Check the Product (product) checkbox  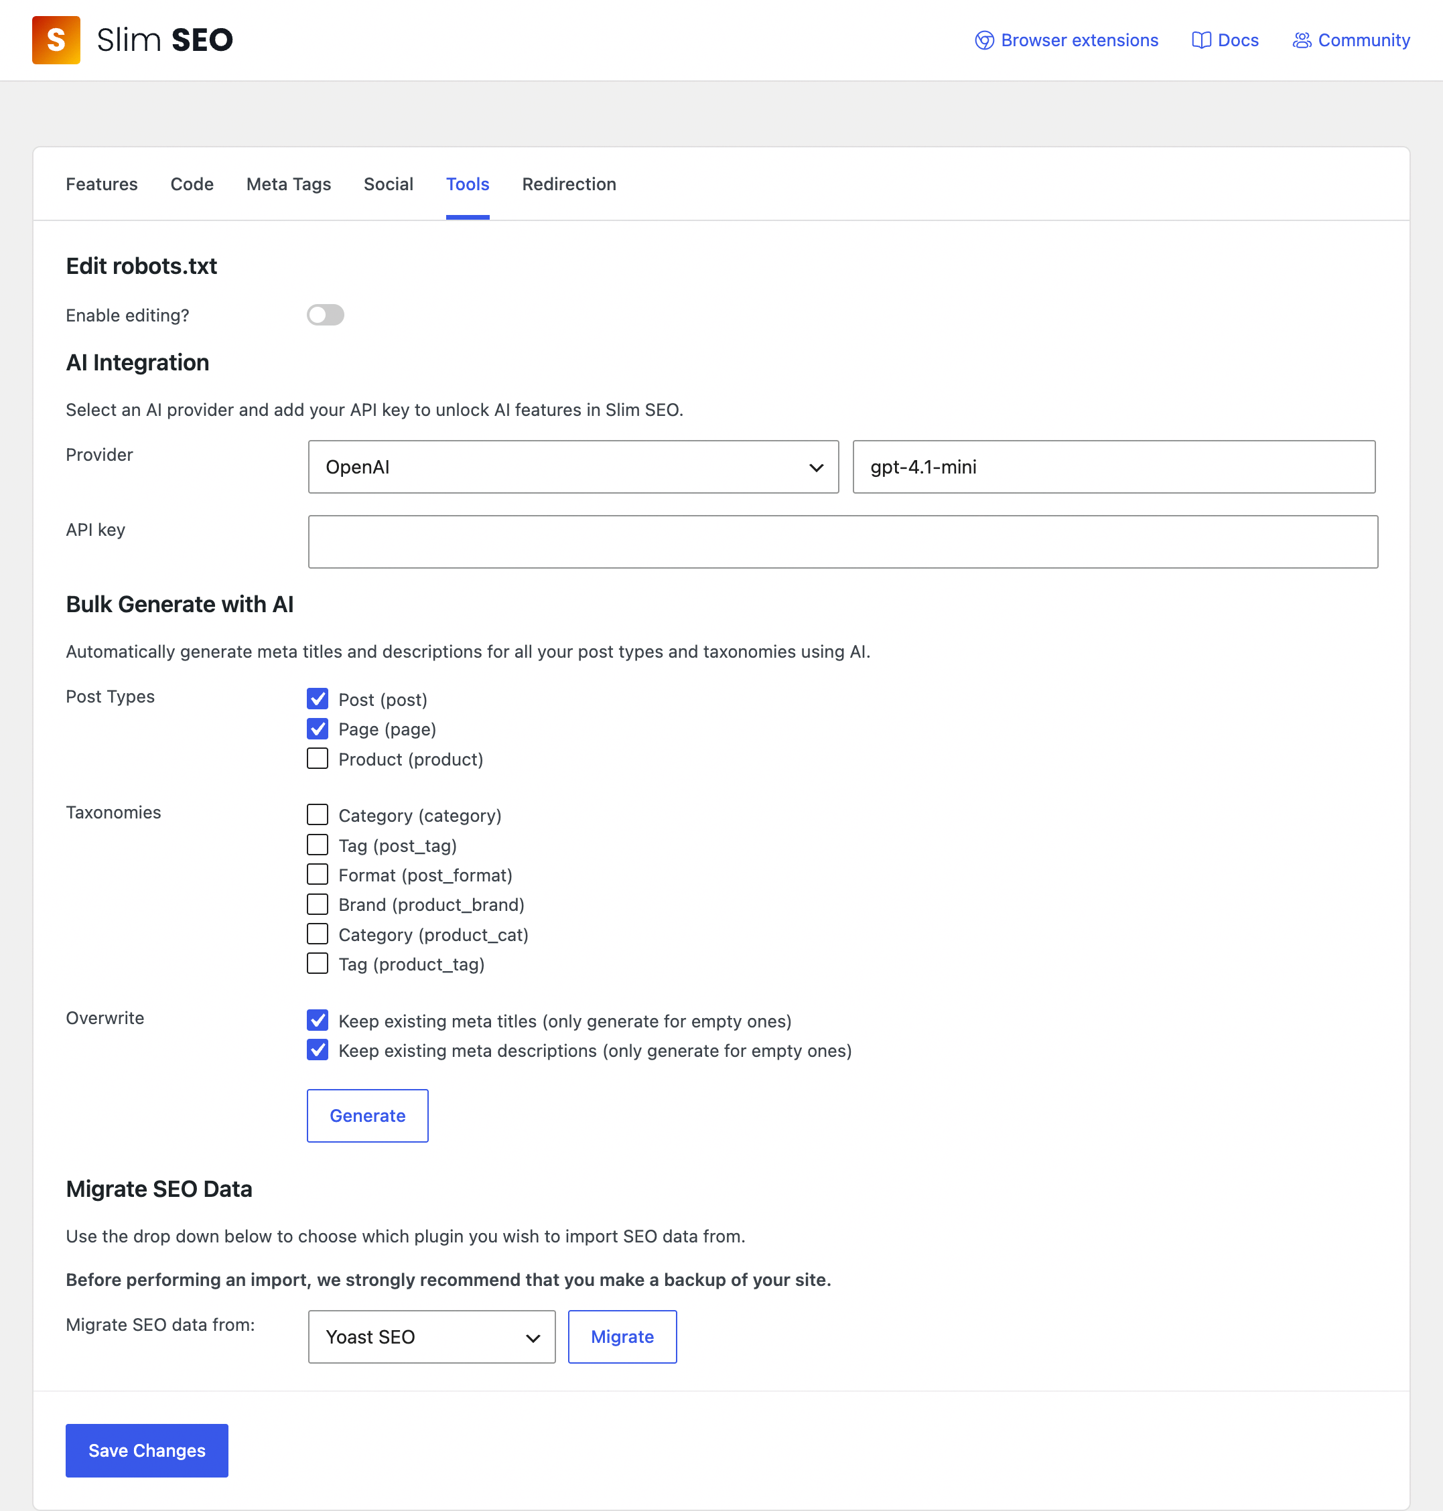[x=318, y=758]
